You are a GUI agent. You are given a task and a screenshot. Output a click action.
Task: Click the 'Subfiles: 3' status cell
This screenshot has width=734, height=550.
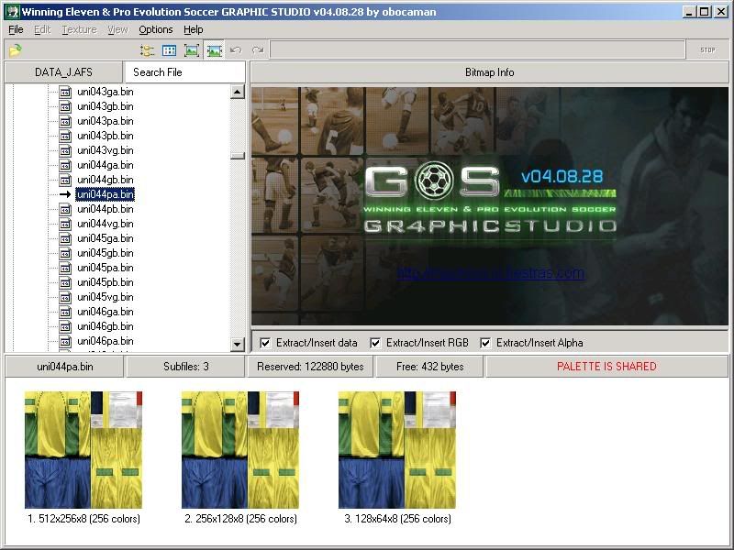click(186, 367)
